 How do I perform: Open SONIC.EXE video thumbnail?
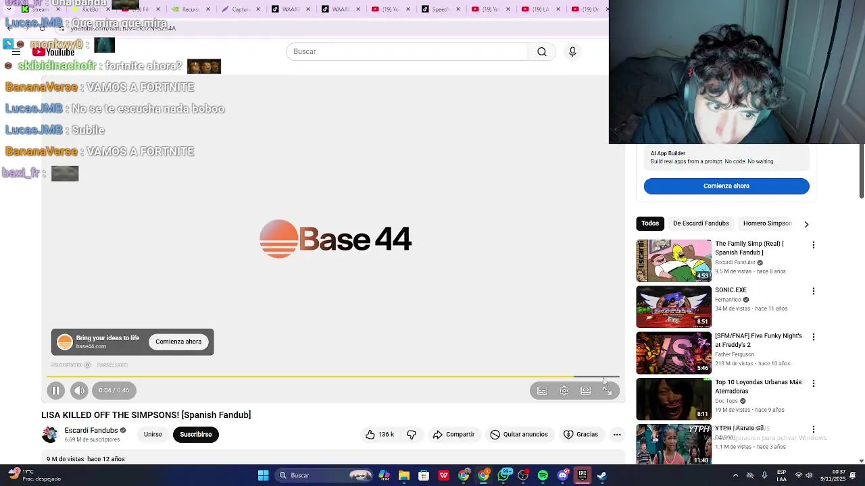674,306
